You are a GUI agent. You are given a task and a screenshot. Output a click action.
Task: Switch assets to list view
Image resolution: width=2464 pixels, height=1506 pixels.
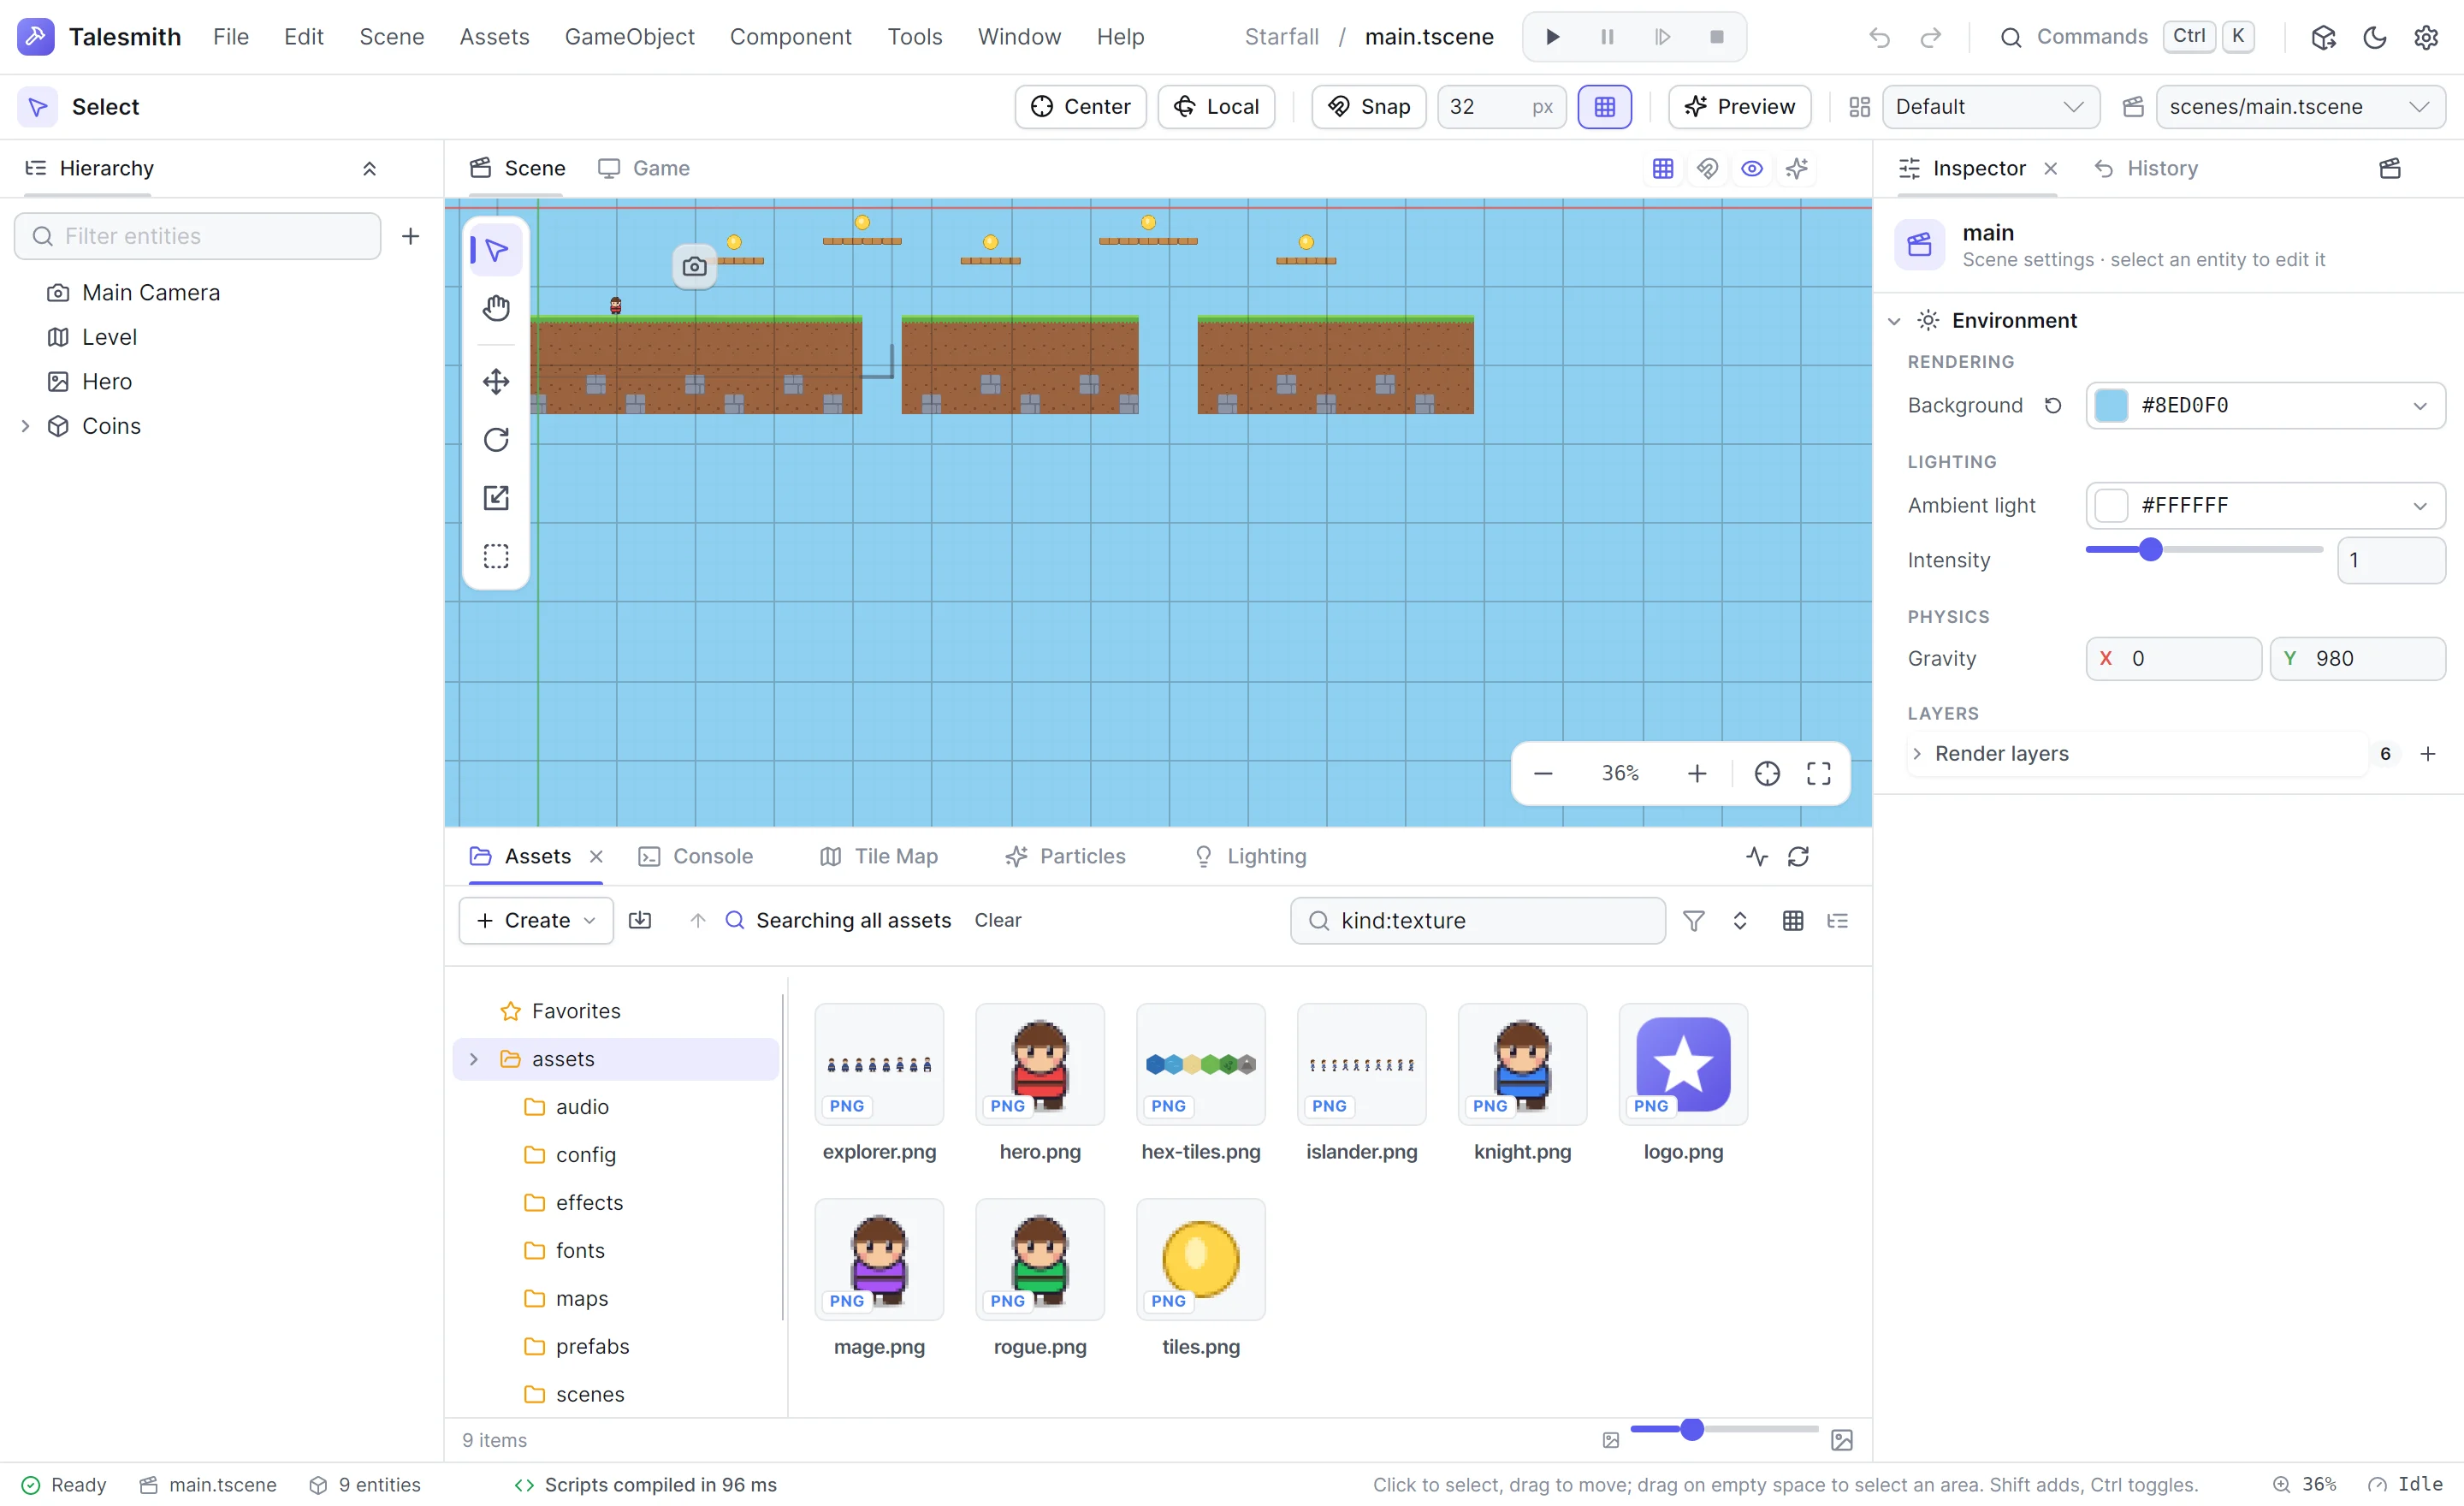tap(1838, 921)
